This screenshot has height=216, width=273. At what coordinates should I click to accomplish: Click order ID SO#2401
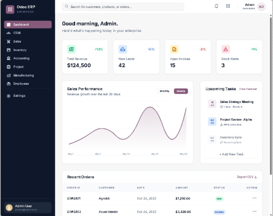[x=74, y=198]
